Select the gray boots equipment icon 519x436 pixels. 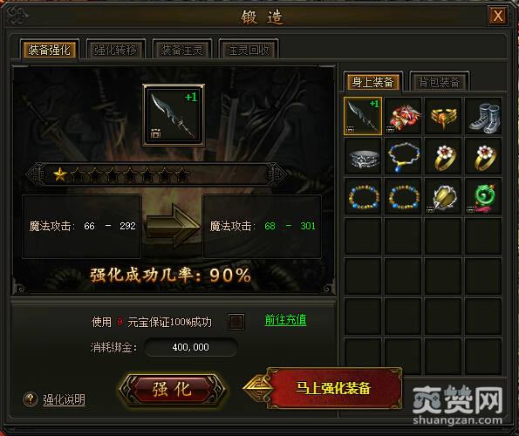(x=483, y=116)
